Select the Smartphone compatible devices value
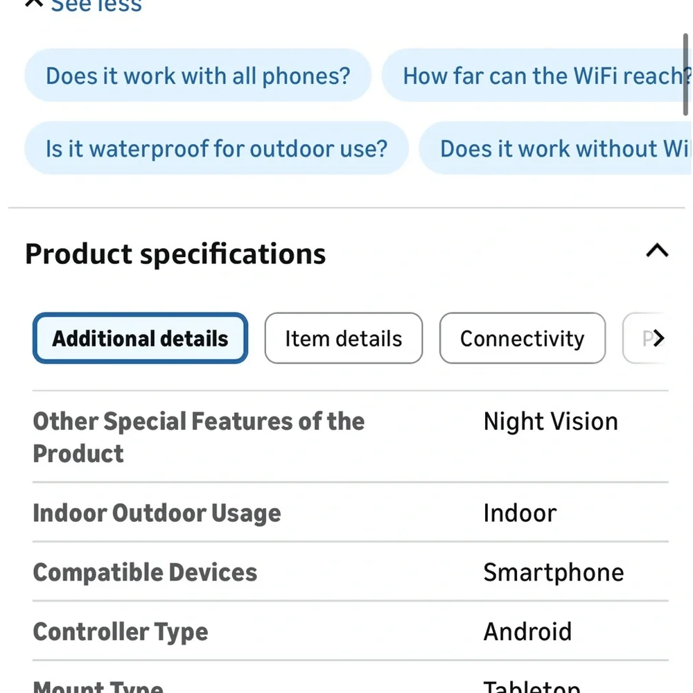 553,572
